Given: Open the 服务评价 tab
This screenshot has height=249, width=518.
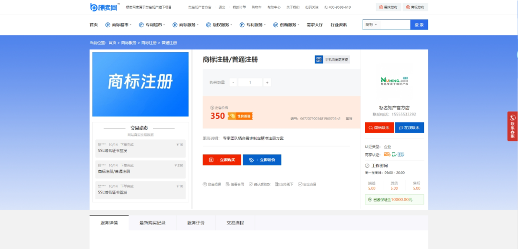Looking at the screenshot, I should [196, 223].
